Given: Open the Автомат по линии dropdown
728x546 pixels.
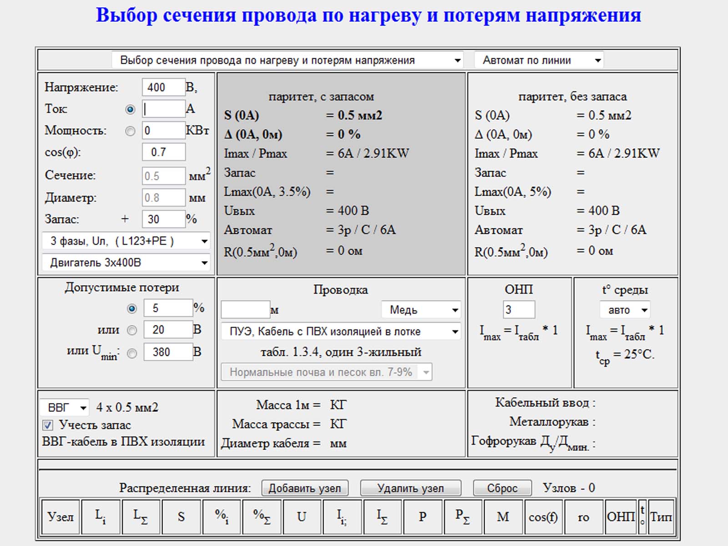Looking at the screenshot, I should pyautogui.click(x=539, y=60).
